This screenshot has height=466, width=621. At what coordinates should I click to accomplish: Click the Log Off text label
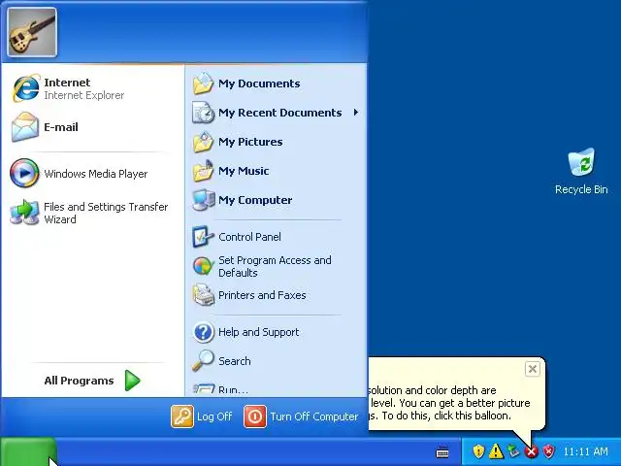(x=214, y=416)
